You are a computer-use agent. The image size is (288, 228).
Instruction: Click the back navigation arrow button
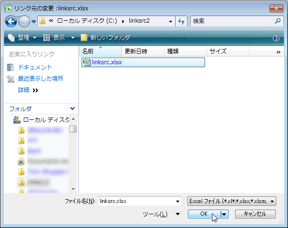pos(11,21)
